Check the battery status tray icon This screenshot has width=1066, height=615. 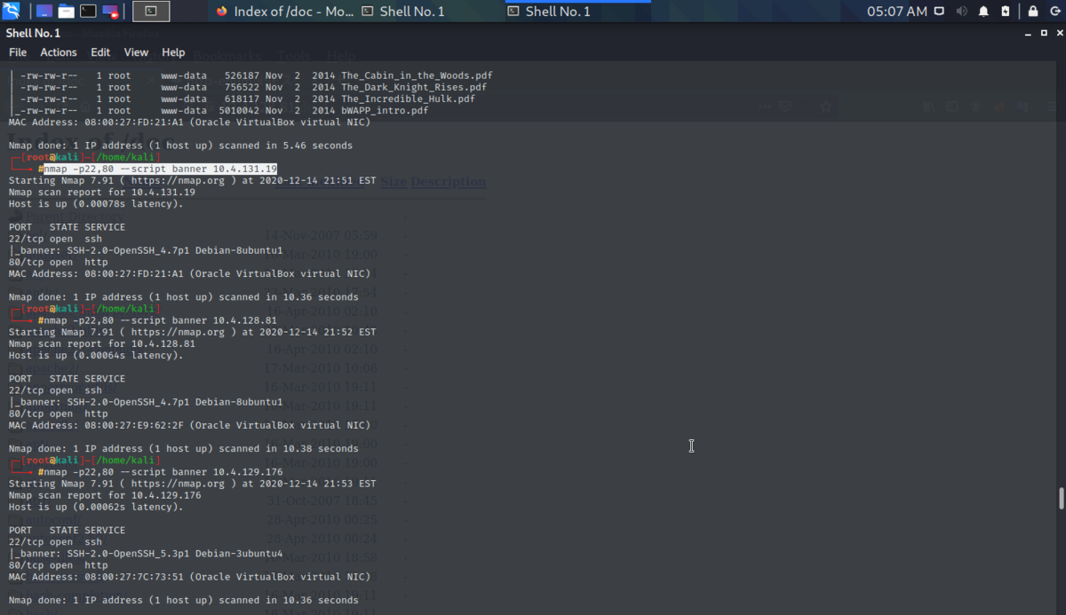click(x=1005, y=12)
